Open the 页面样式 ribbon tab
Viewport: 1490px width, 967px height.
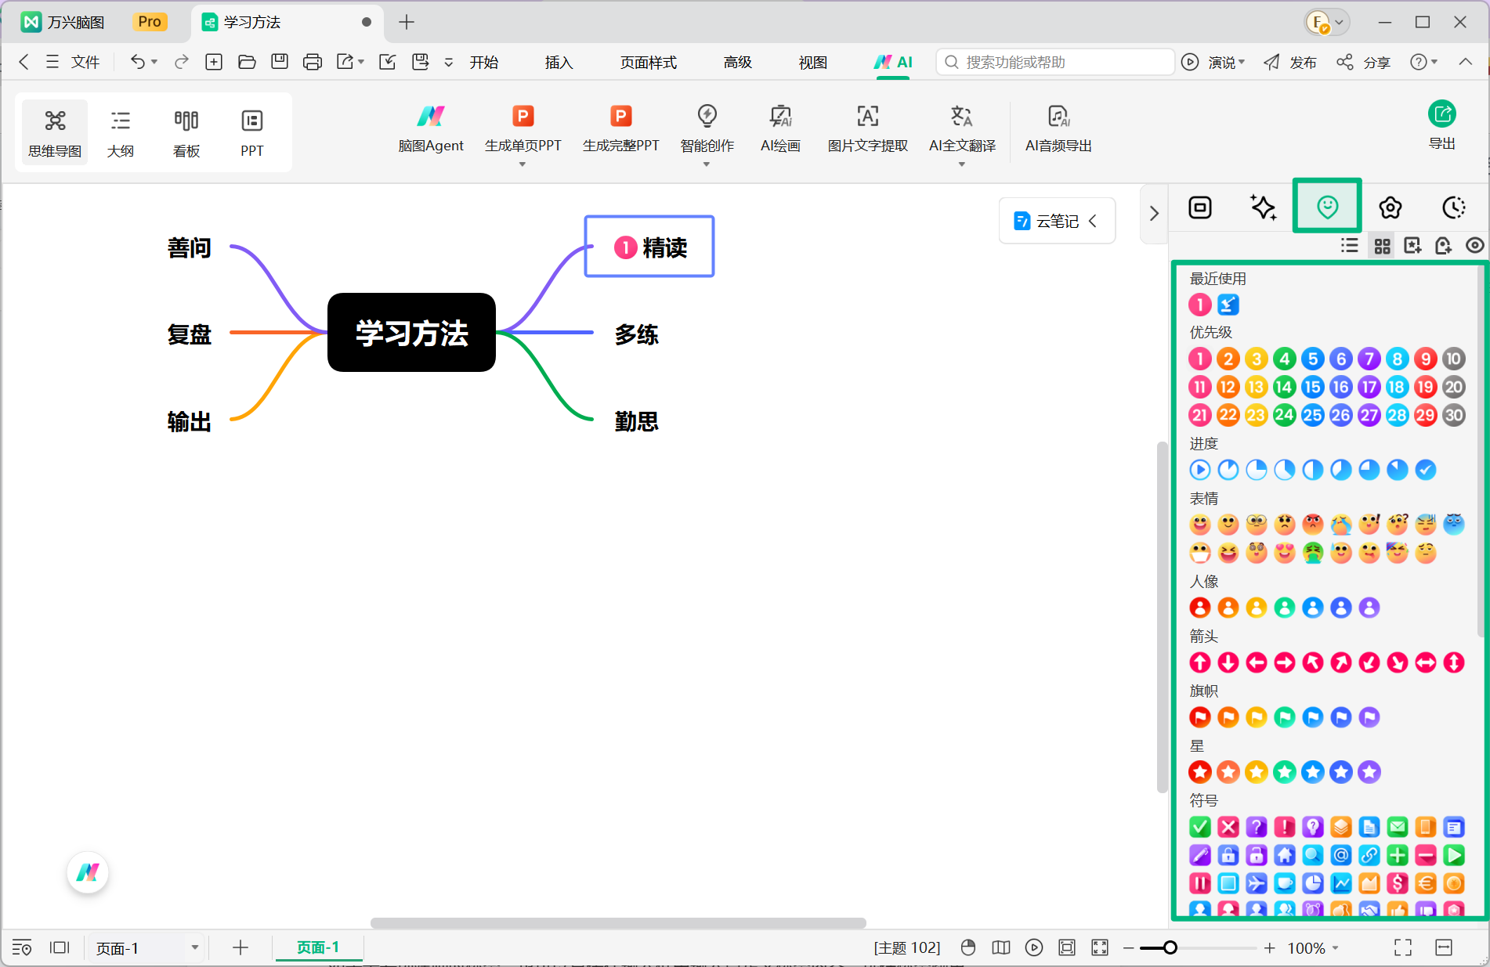[649, 62]
